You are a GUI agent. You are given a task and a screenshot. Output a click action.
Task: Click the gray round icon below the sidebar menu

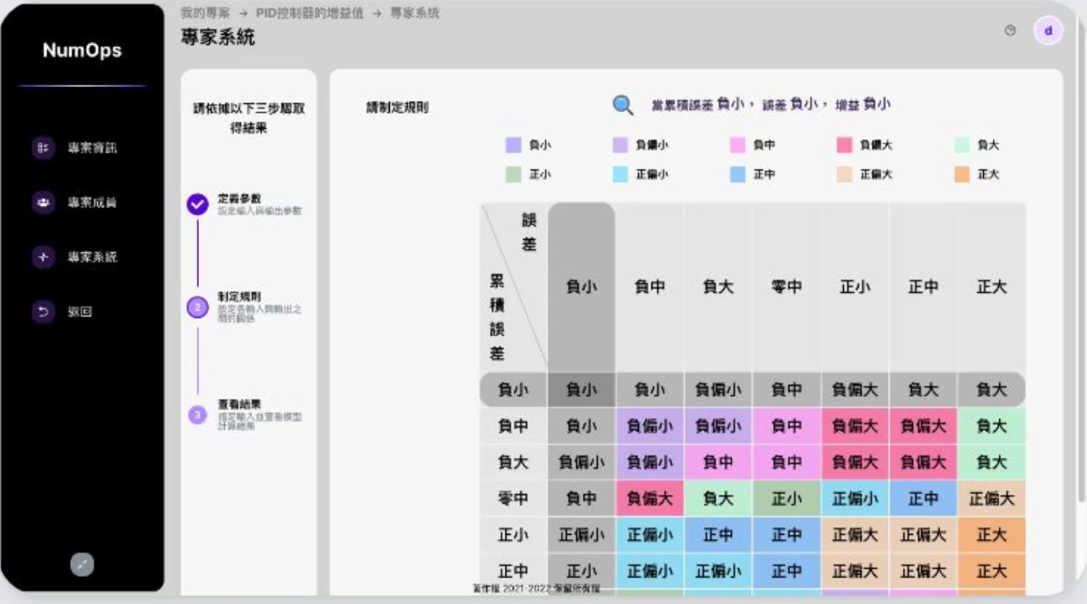click(82, 564)
